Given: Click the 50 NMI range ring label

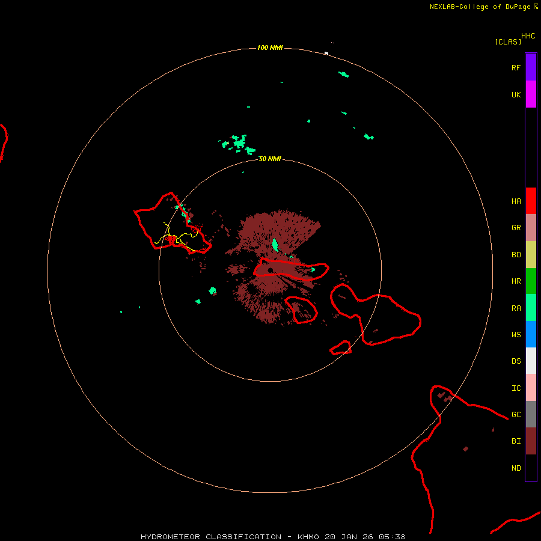Looking at the screenshot, I should click(270, 159).
